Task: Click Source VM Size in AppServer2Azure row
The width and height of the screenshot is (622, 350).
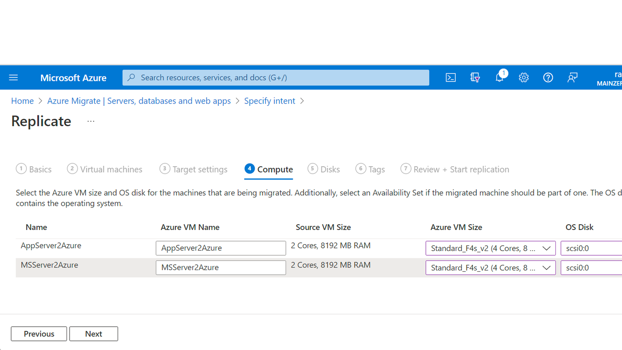Action: pyautogui.click(x=331, y=245)
